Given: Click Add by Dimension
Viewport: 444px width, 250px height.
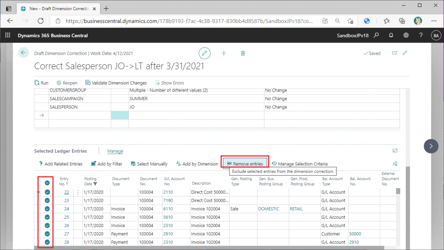Looking at the screenshot, I should coord(197,164).
